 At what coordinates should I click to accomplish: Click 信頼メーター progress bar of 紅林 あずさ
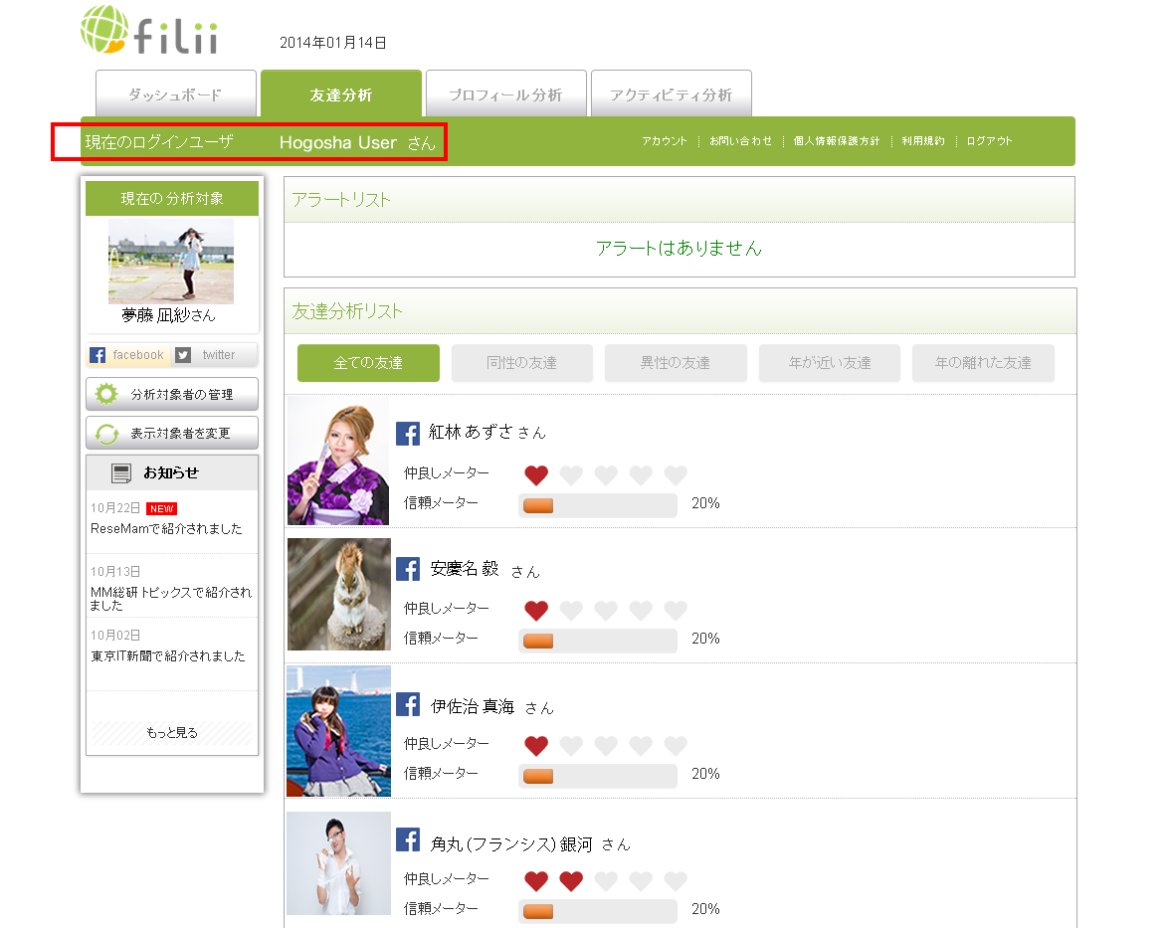(x=597, y=505)
